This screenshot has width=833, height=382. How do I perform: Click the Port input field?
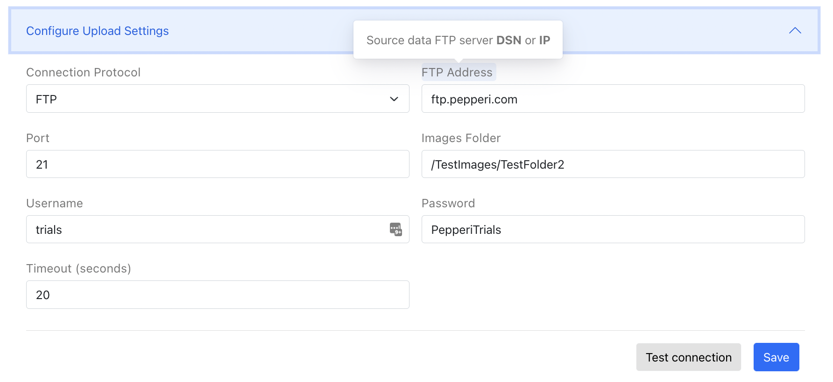click(218, 164)
